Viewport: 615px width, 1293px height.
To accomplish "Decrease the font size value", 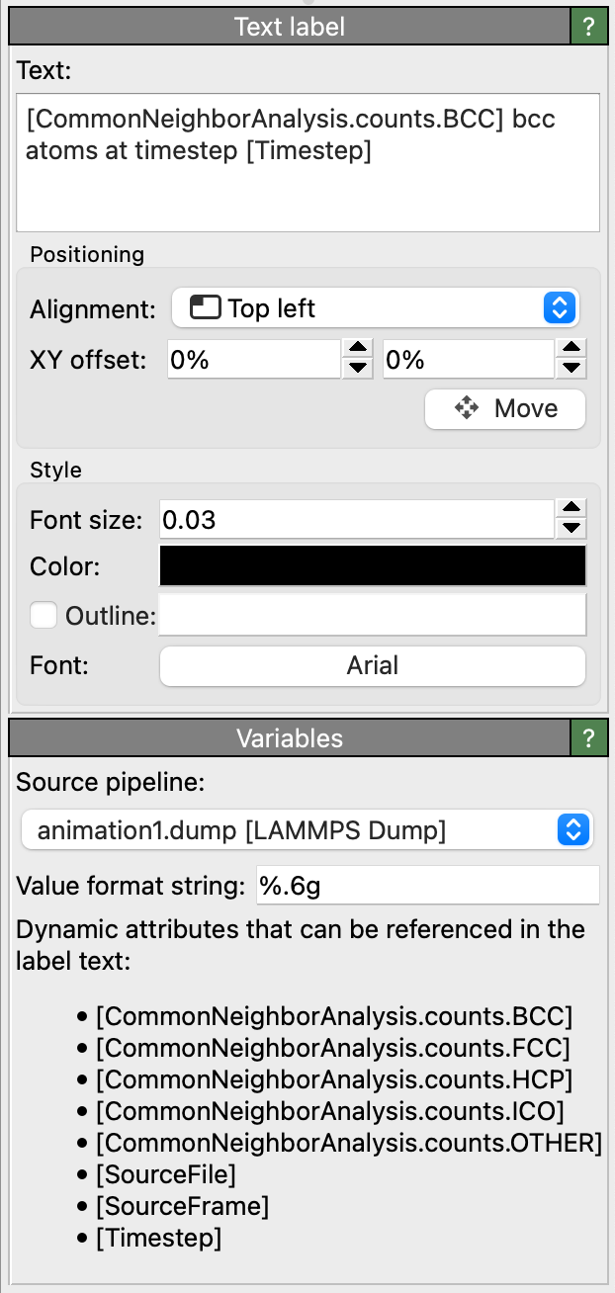I will [571, 528].
